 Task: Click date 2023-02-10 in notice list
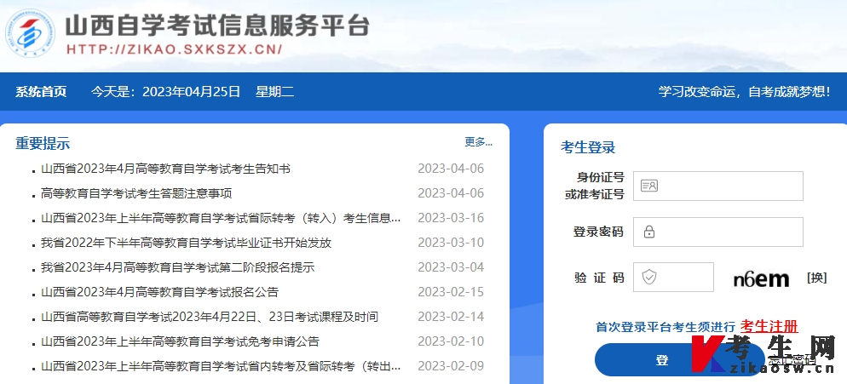[x=451, y=341]
